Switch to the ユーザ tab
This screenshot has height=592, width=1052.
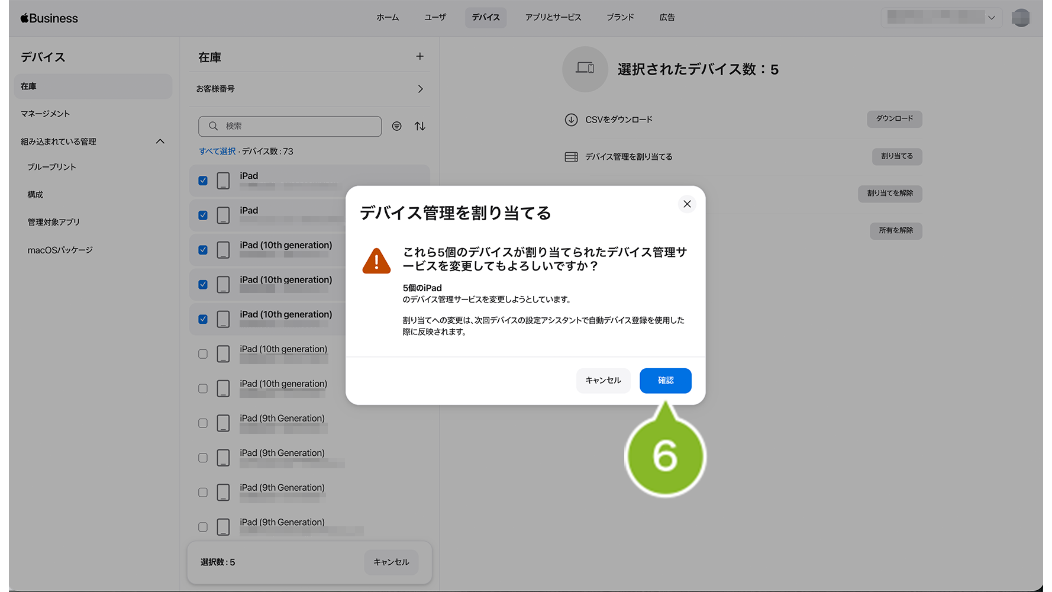pyautogui.click(x=435, y=18)
